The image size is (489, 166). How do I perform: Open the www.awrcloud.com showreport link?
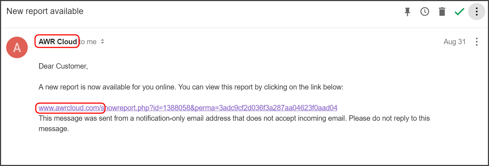tap(188, 108)
